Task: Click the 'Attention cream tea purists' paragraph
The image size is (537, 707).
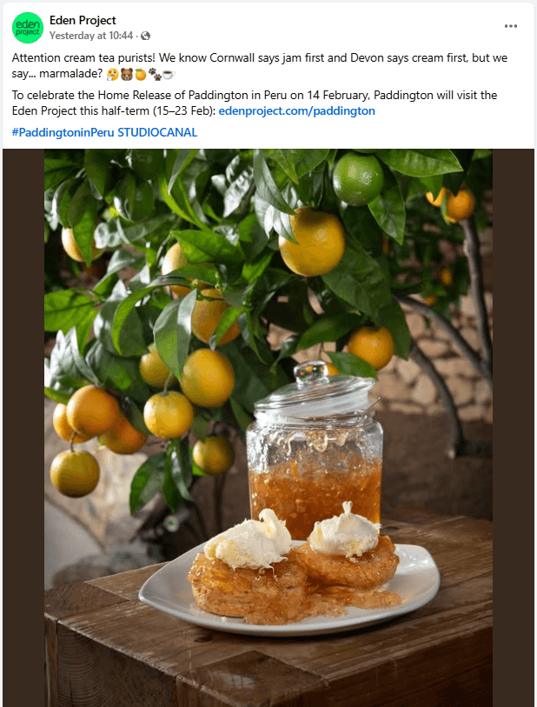Action: click(x=260, y=66)
